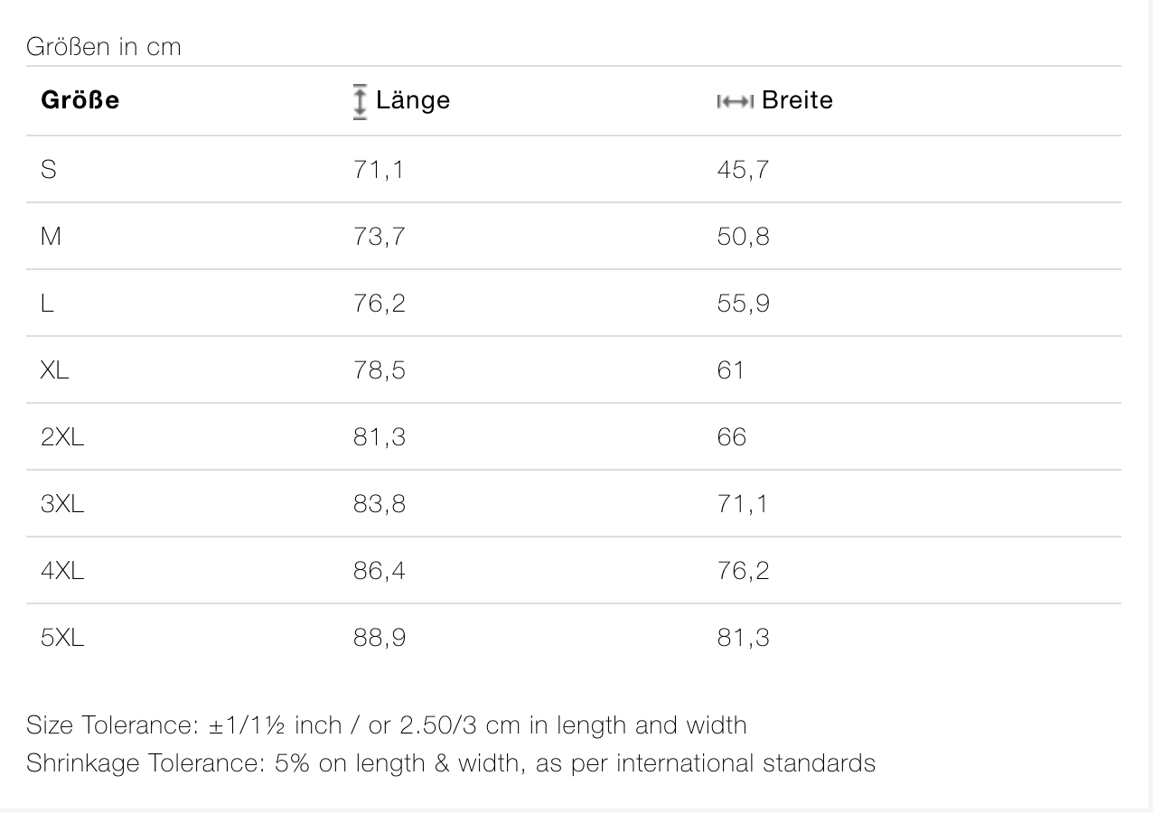The height and width of the screenshot is (813, 1153).
Task: Click the Shrinkage Tolerance note text
Action: click(451, 762)
